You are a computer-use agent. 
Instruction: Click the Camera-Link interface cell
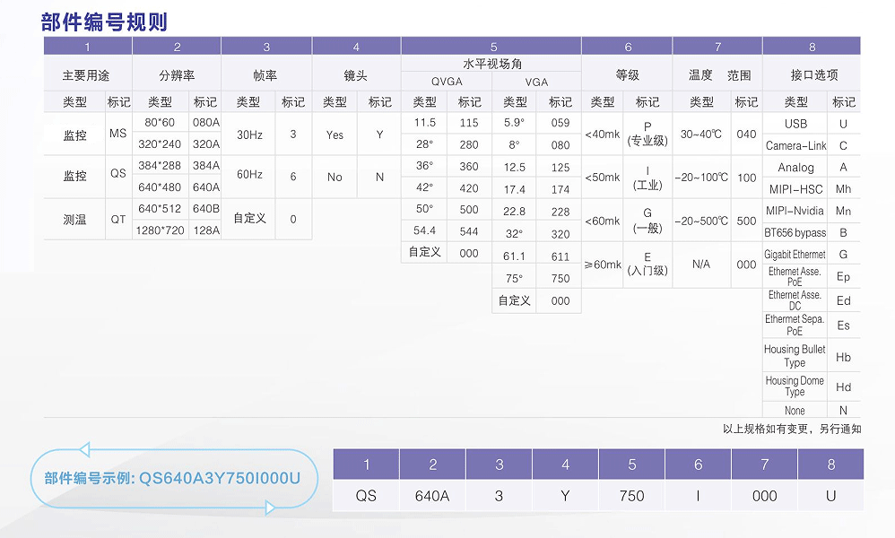tap(795, 145)
